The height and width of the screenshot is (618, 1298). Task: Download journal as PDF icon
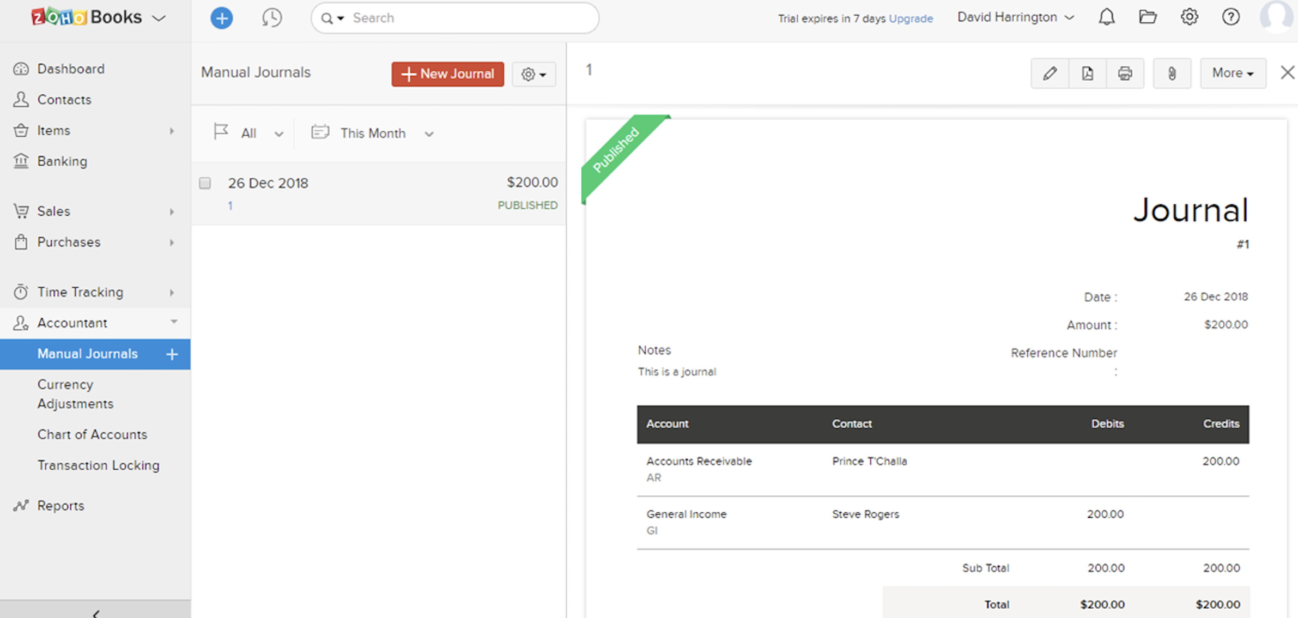click(1087, 73)
